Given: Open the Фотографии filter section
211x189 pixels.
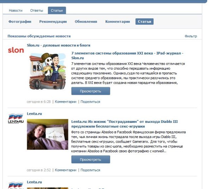Looking at the screenshot, I should tap(20, 21).
